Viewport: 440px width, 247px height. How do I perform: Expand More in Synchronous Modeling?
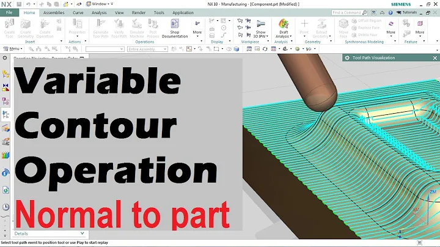(391, 28)
